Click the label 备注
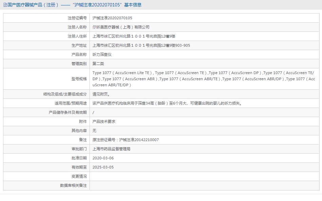 [x=83, y=140]
